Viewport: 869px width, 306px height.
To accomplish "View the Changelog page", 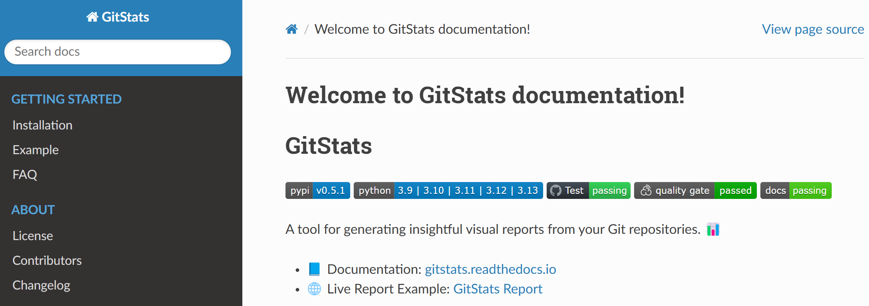I will tap(41, 285).
